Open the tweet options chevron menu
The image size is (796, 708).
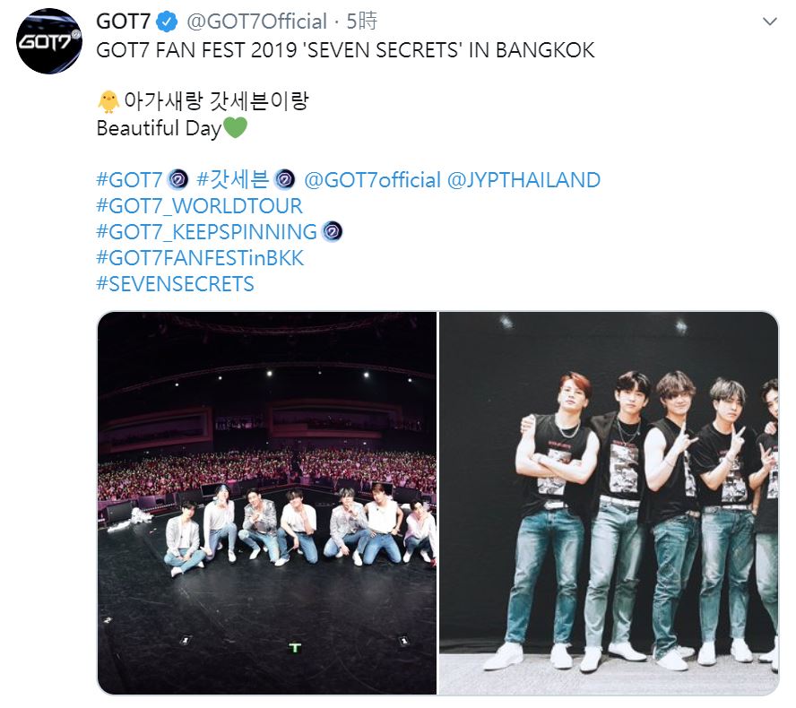(x=769, y=21)
